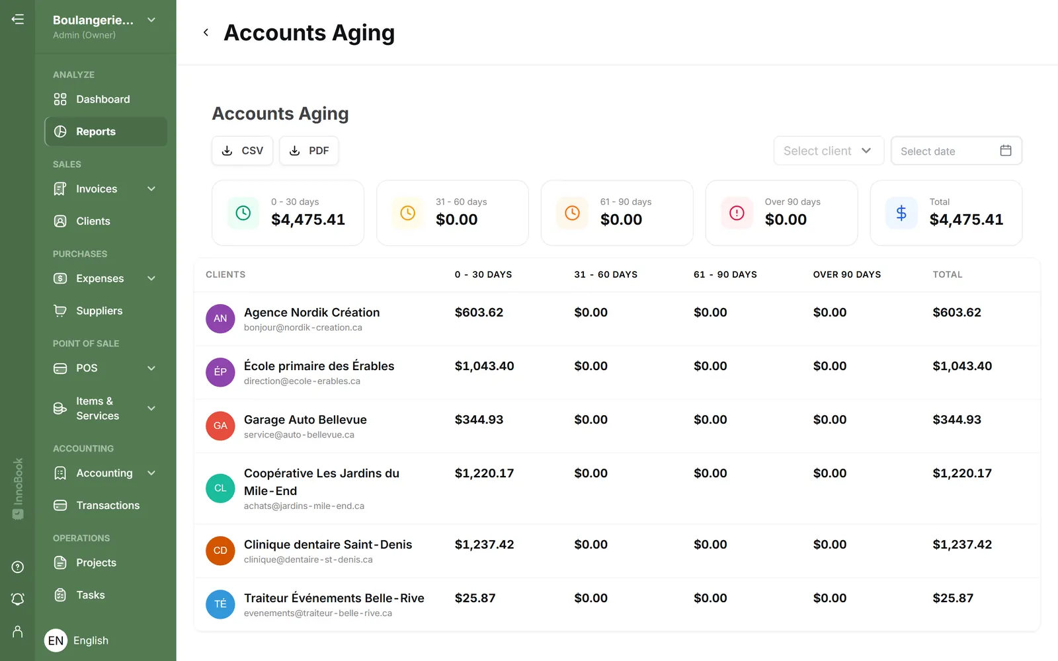The image size is (1058, 661).
Task: Click the AN avatar for Agence Nordik Création
Action: [x=220, y=319]
